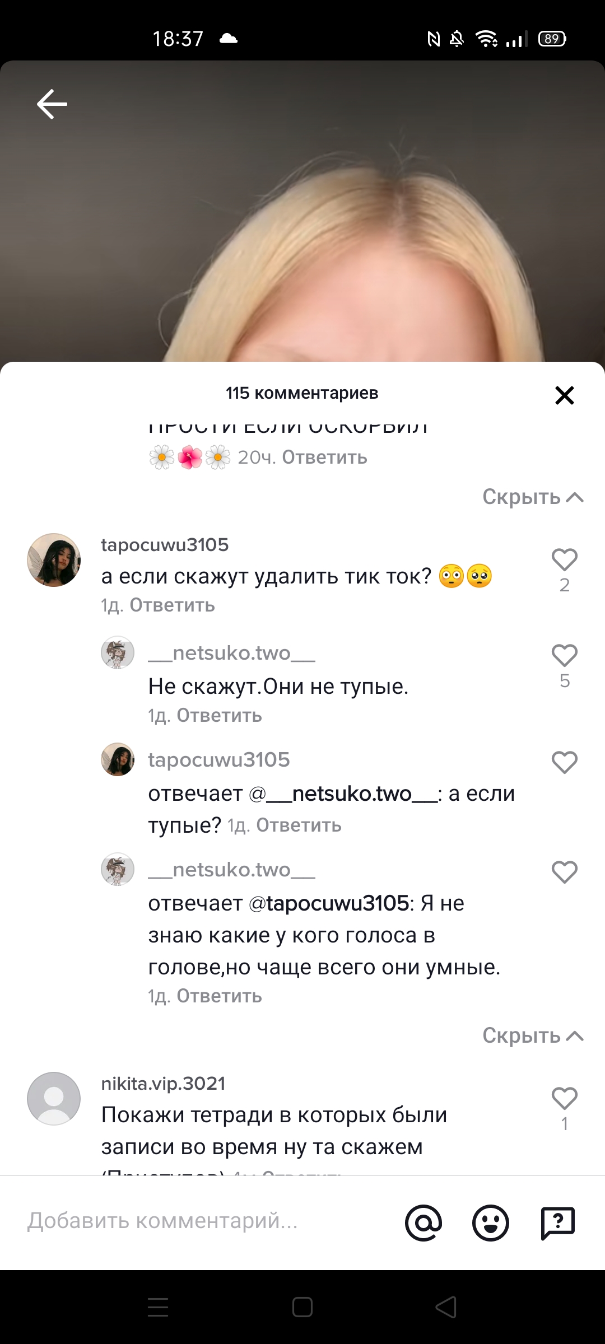605x1344 pixels.
Task: Open the mention @ icon in comment bar
Action: point(424,1222)
